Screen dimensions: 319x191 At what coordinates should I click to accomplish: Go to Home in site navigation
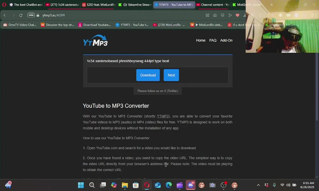[x=201, y=40]
